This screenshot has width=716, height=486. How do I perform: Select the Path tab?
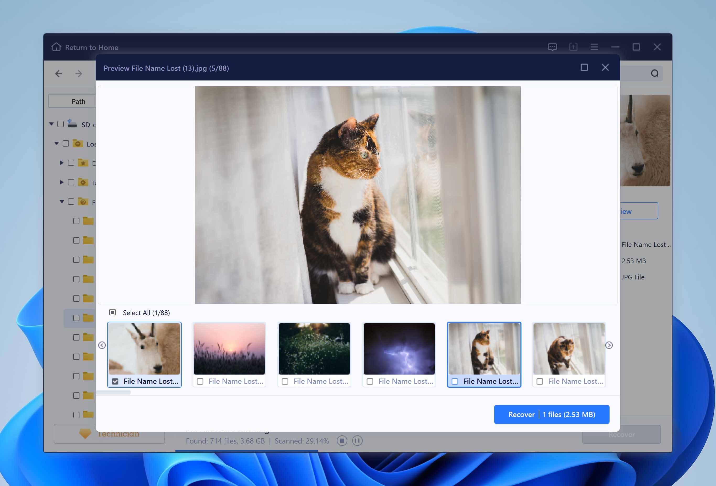tap(72, 101)
